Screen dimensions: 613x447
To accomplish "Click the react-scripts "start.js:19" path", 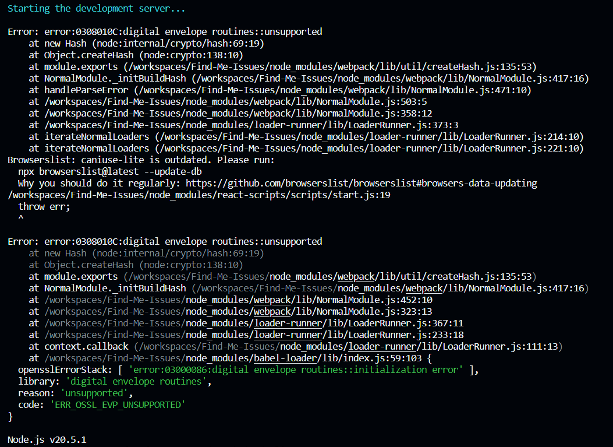I will point(362,195).
